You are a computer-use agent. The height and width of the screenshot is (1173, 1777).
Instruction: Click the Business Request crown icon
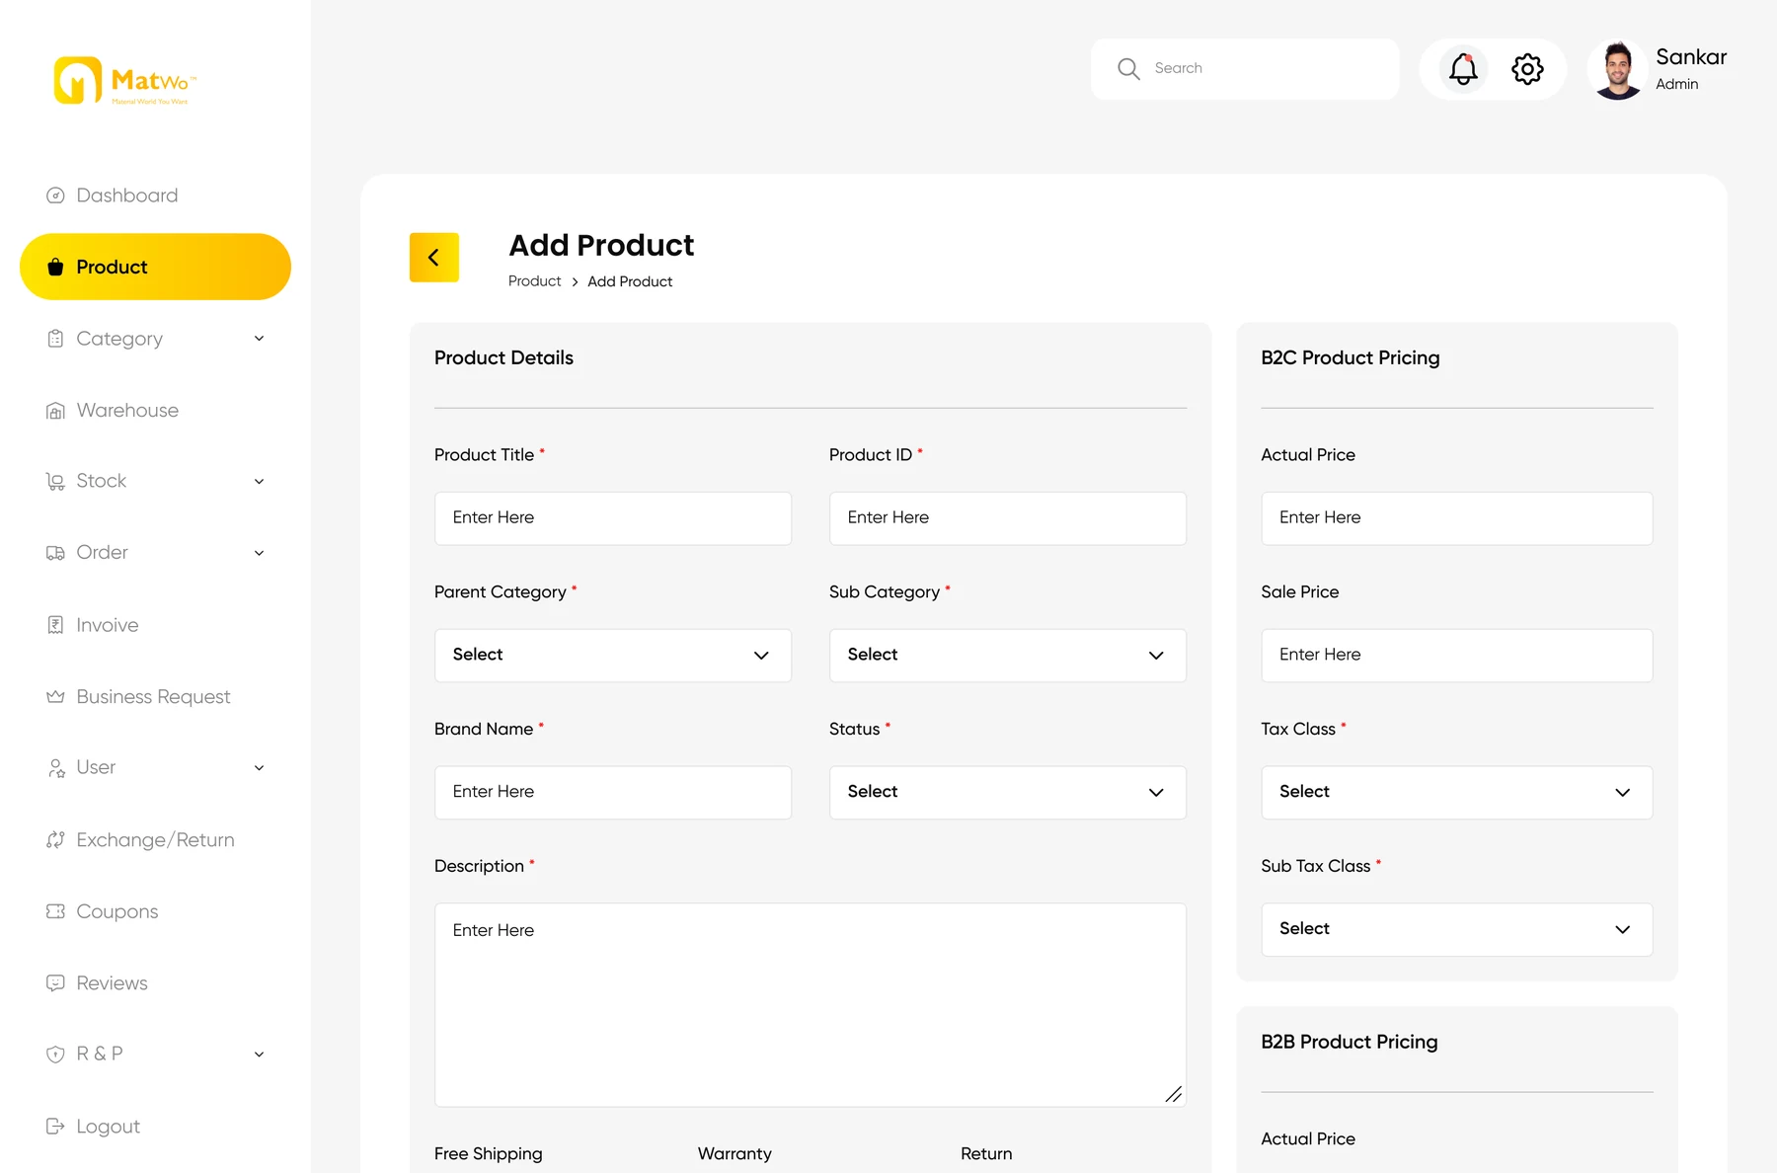click(55, 697)
